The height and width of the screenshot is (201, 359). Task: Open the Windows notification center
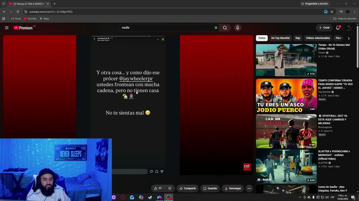[353, 197]
